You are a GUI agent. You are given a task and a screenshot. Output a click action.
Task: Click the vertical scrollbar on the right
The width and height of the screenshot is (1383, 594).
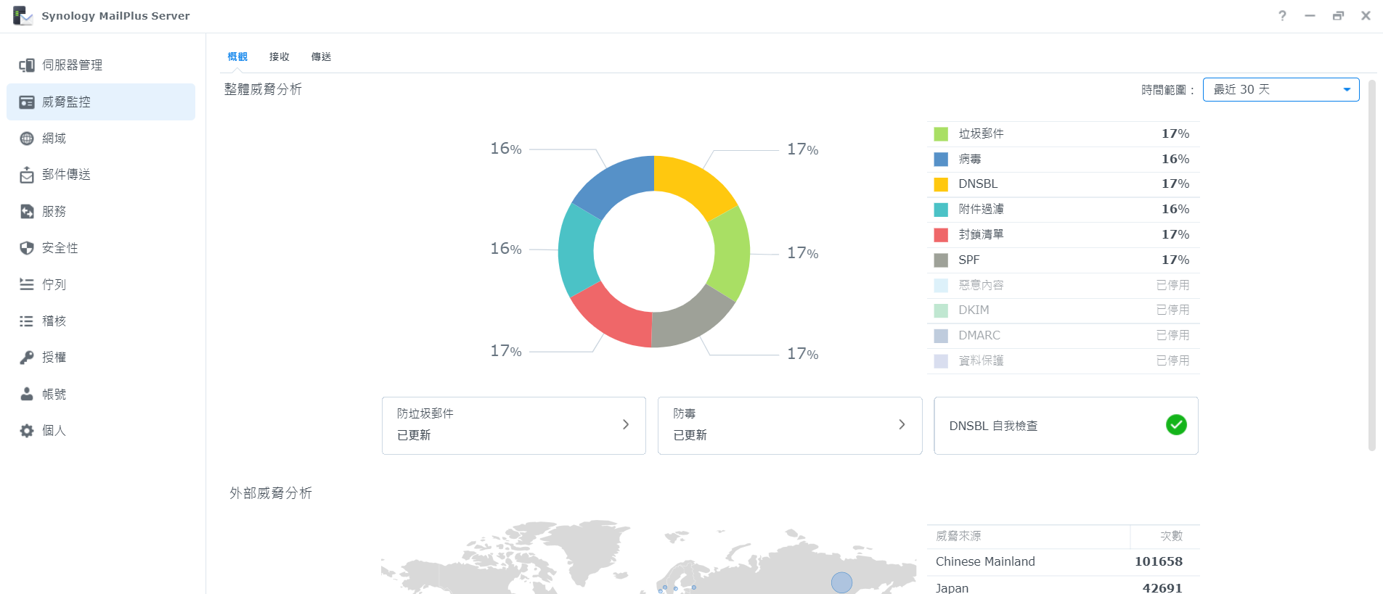[1371, 265]
